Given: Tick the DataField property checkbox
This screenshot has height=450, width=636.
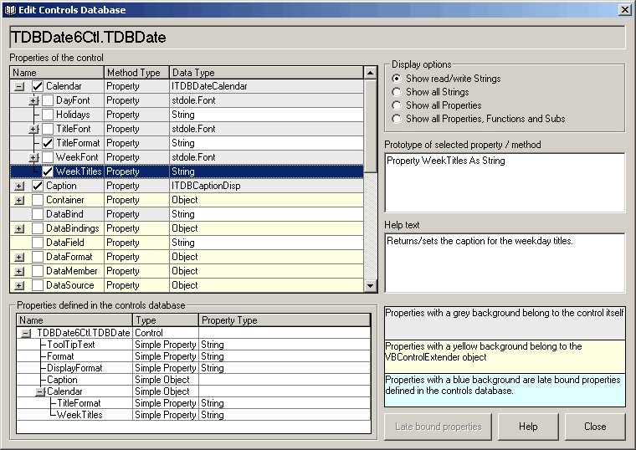Looking at the screenshot, I should click(38, 243).
